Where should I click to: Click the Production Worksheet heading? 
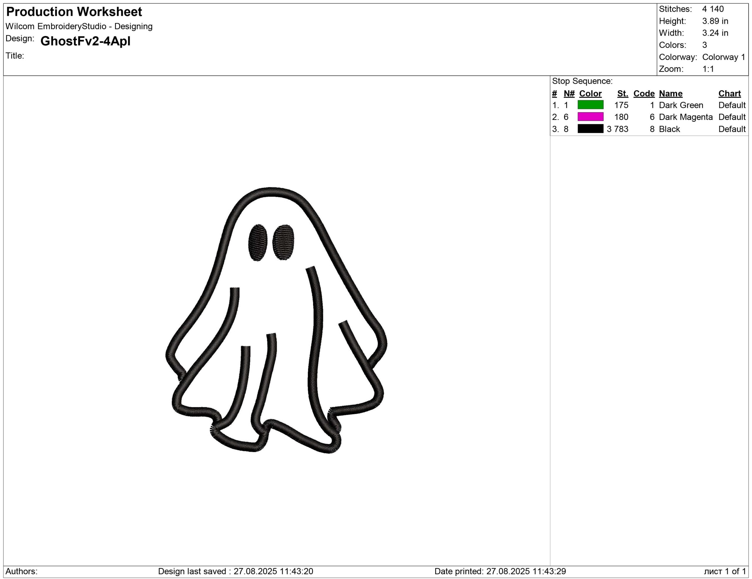coord(74,12)
